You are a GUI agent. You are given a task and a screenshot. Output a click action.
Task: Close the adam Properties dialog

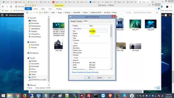coord(114,16)
